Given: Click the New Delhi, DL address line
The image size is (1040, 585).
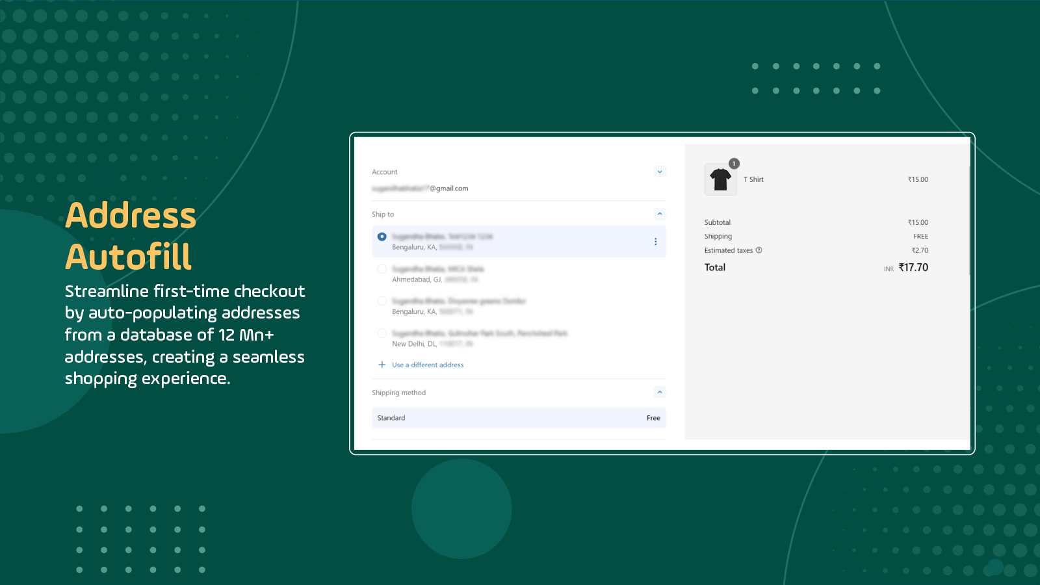Looking at the screenshot, I should click(432, 344).
